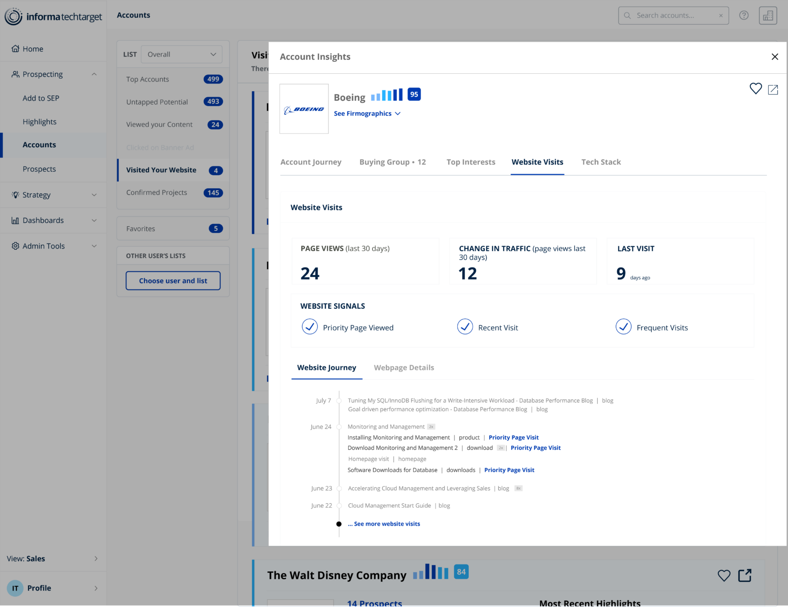The width and height of the screenshot is (788, 607).
Task: Expand the Strategy menu section
Action: 94,195
